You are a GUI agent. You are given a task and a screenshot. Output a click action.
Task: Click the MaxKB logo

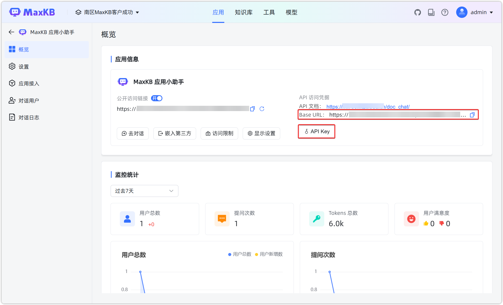point(32,12)
